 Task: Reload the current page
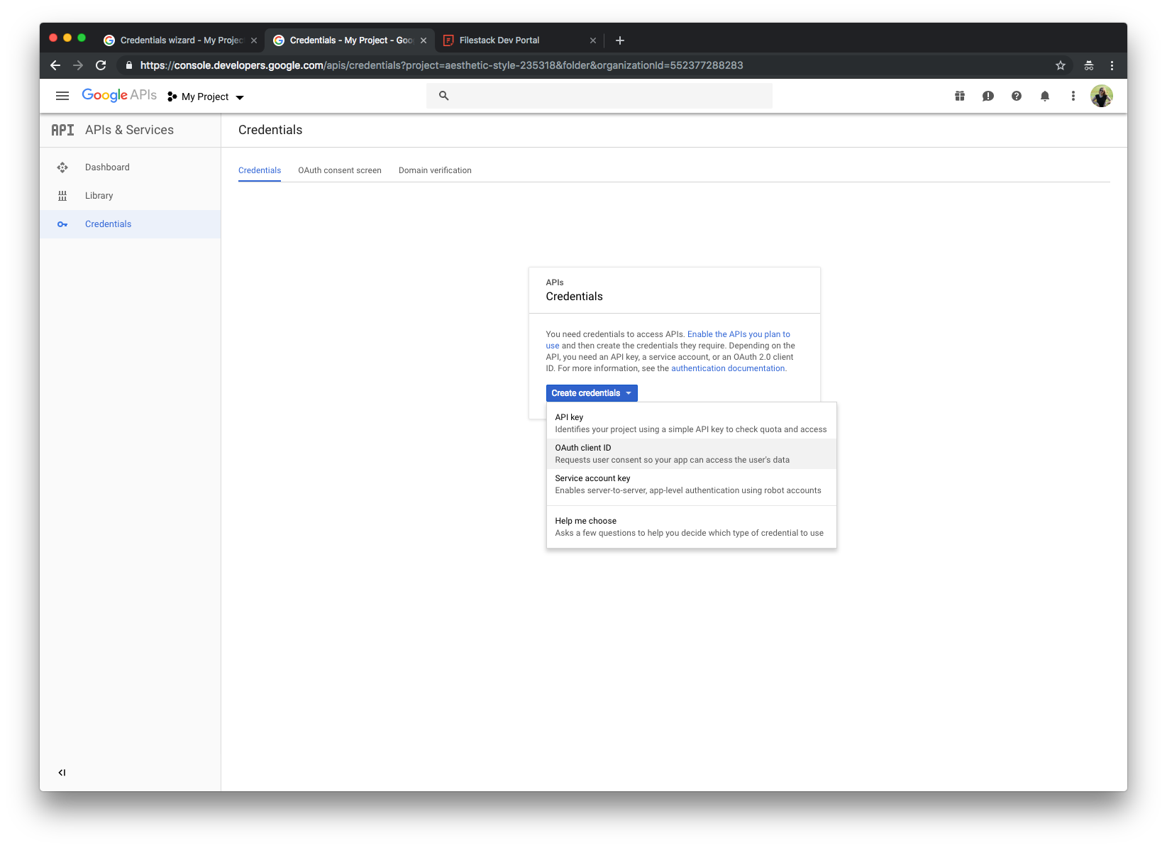(101, 65)
